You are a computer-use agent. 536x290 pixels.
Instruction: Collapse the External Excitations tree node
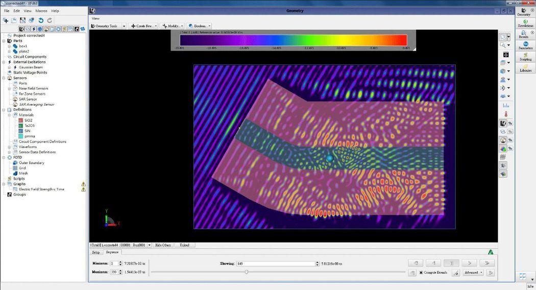tap(4, 62)
